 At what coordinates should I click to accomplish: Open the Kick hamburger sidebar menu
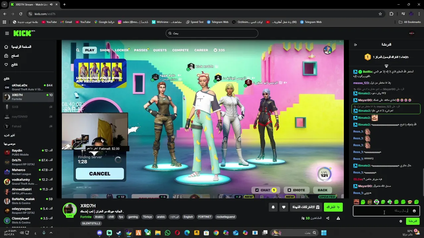7,33
